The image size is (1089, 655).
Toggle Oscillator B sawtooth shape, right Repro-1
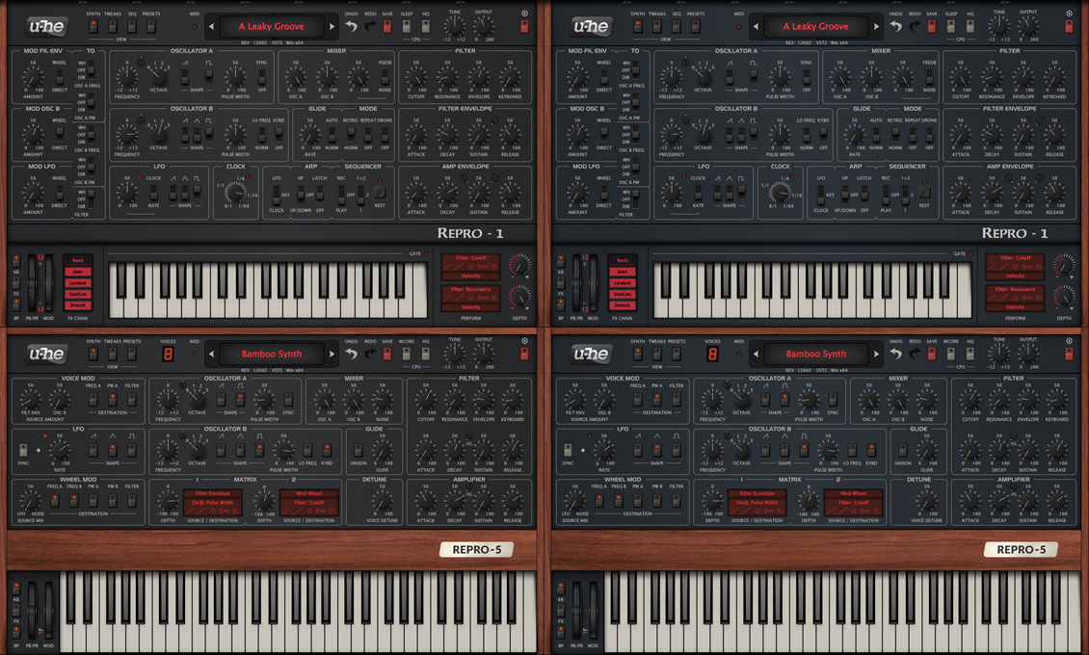(730, 133)
